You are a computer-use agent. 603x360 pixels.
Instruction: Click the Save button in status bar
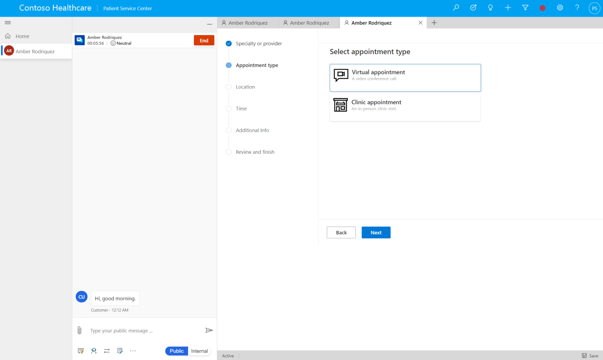click(590, 355)
